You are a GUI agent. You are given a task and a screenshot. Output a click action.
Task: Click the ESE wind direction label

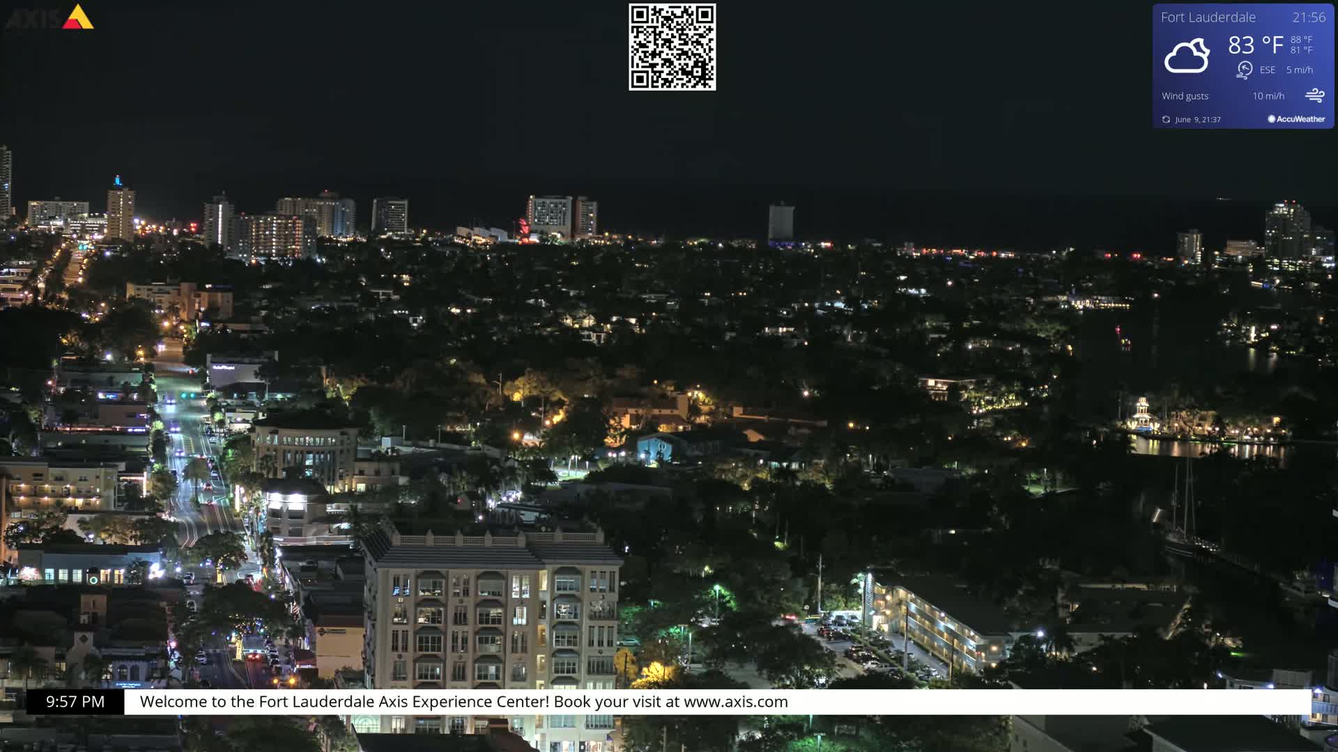[x=1268, y=70]
